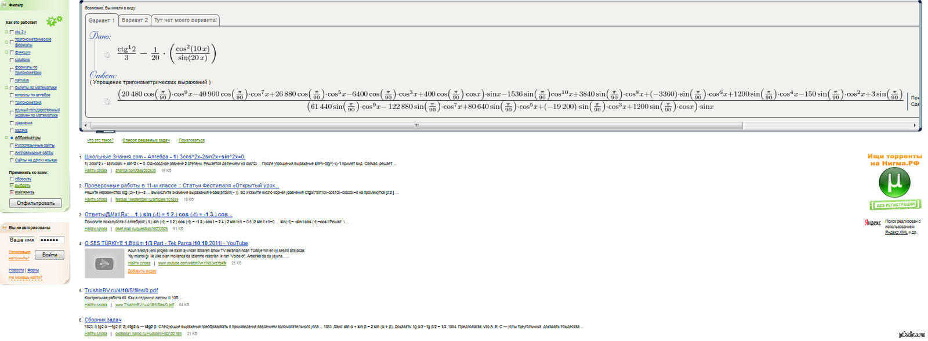Click the key icon beside authorization header
Viewport: 928px width, 341px height.
[x=4, y=227]
